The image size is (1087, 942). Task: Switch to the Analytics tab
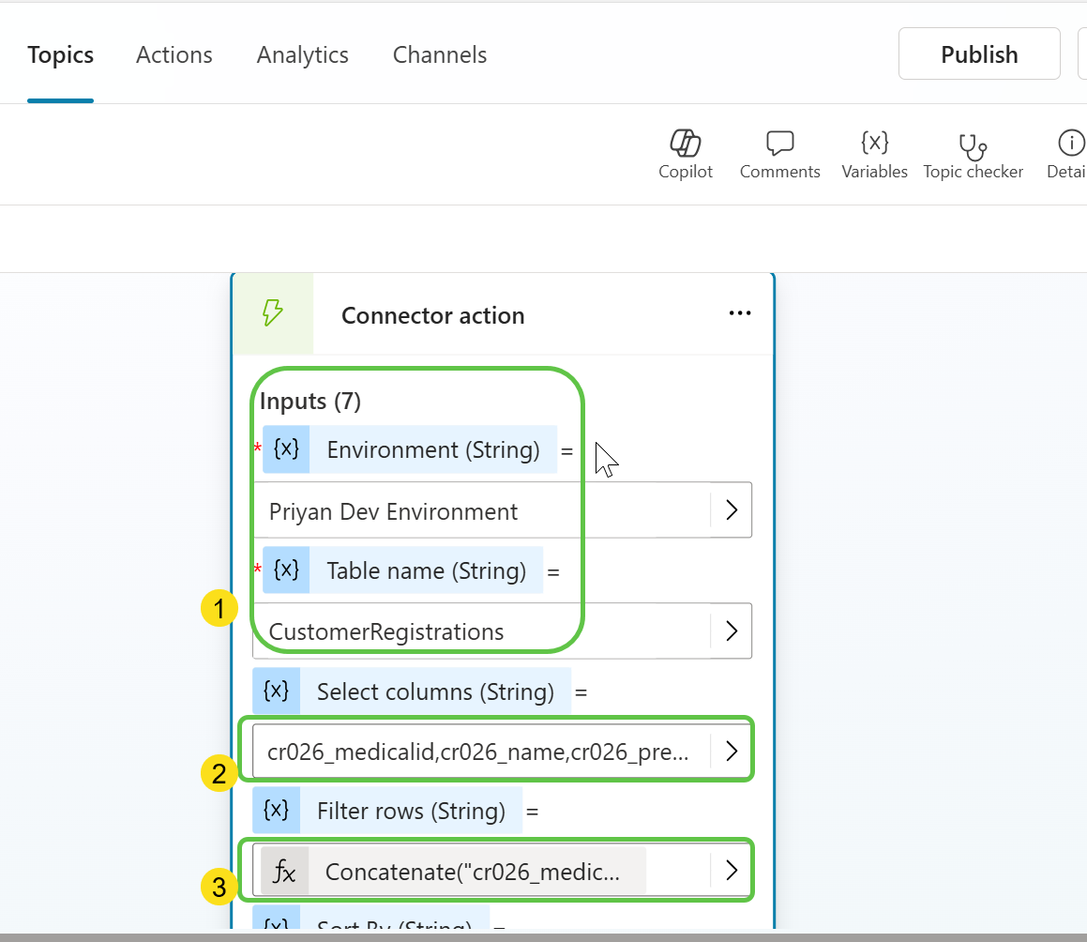click(x=302, y=55)
